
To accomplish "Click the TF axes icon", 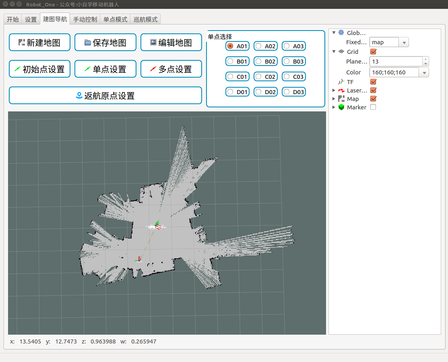I will click(x=341, y=82).
